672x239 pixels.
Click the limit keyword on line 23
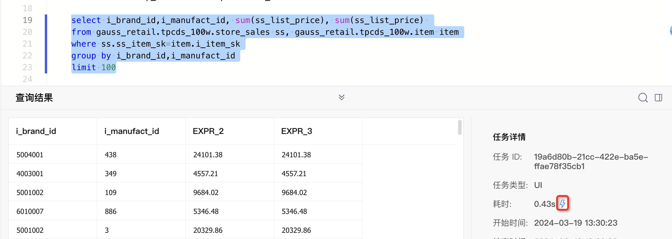pyautogui.click(x=84, y=68)
